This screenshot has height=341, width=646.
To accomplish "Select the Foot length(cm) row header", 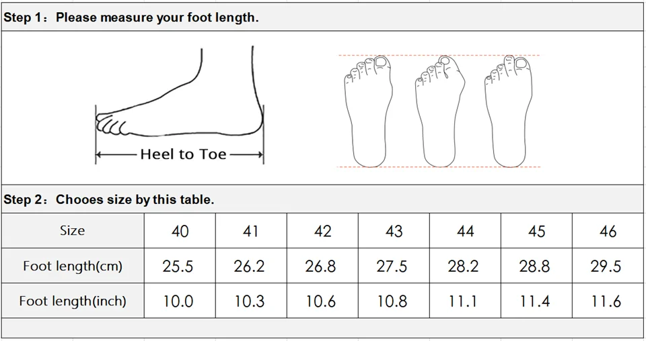I will tap(72, 266).
